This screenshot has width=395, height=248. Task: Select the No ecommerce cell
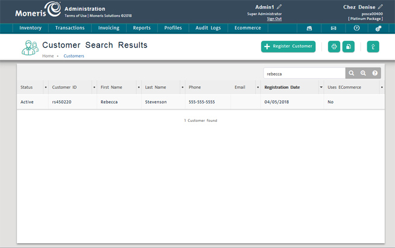(330, 102)
